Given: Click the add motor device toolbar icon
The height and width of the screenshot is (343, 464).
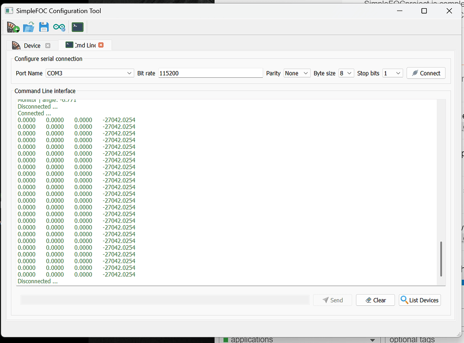Looking at the screenshot, I should 13,27.
